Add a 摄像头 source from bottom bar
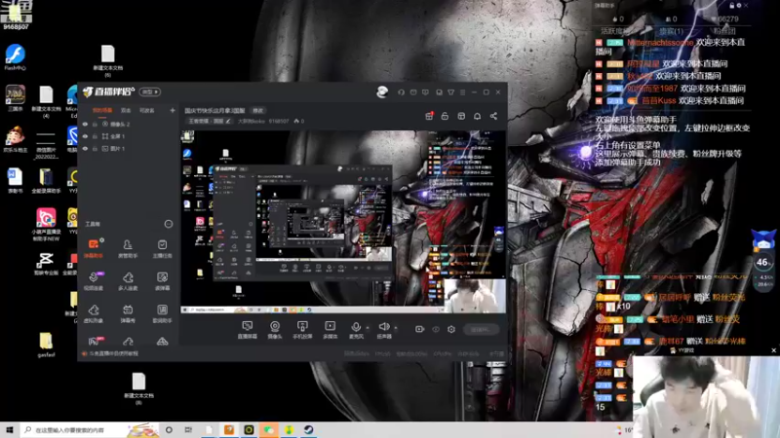This screenshot has height=438, width=780. click(x=275, y=330)
